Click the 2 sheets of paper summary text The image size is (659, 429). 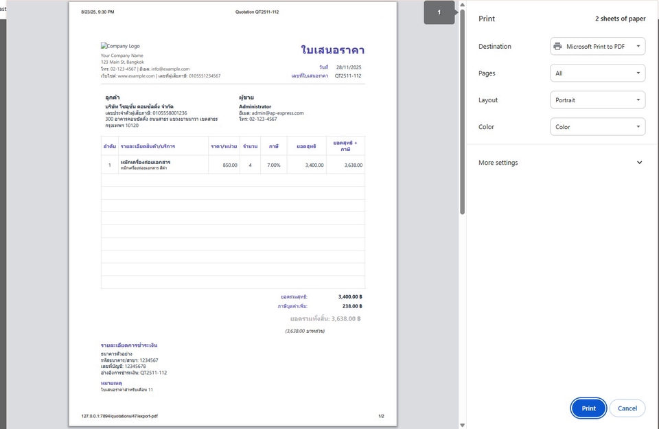pyautogui.click(x=620, y=19)
